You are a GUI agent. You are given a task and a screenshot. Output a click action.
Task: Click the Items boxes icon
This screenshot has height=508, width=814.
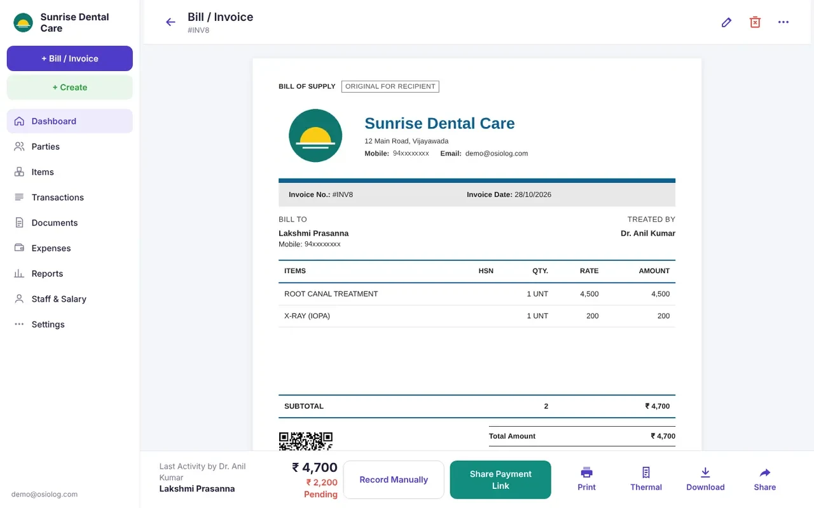pyautogui.click(x=19, y=172)
